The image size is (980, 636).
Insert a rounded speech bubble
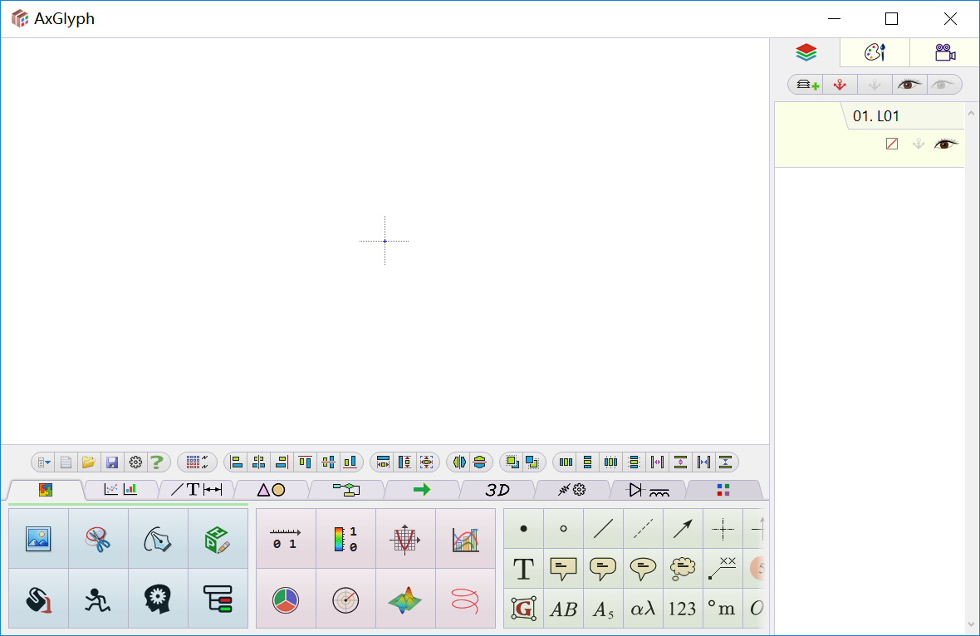pos(603,569)
